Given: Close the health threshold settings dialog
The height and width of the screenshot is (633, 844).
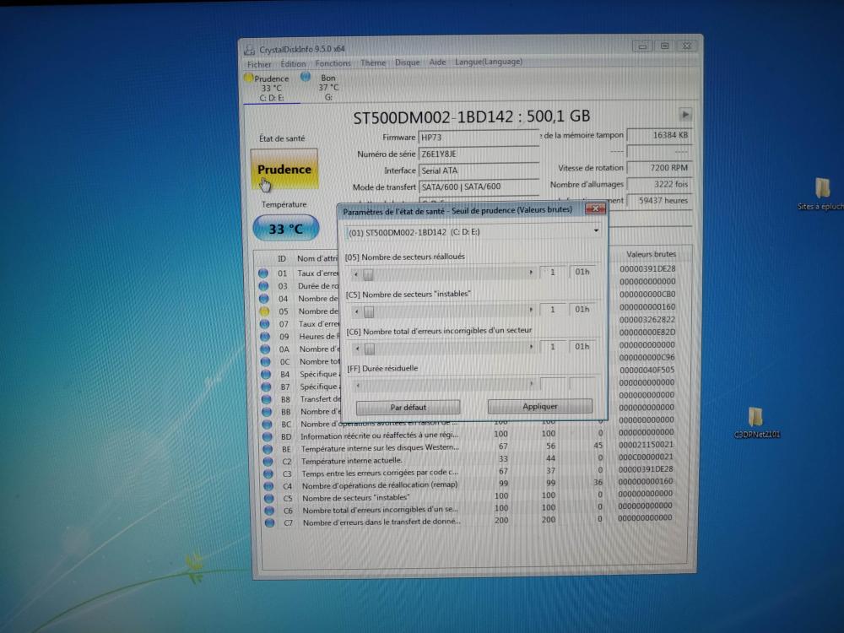Looking at the screenshot, I should point(594,208).
